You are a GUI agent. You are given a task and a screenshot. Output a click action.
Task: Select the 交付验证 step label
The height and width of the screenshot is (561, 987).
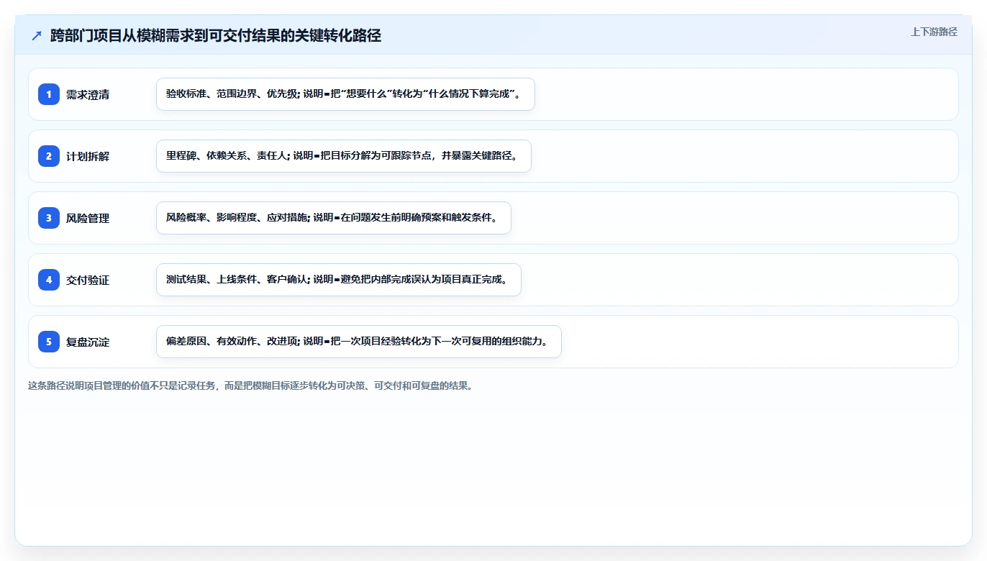click(x=88, y=280)
